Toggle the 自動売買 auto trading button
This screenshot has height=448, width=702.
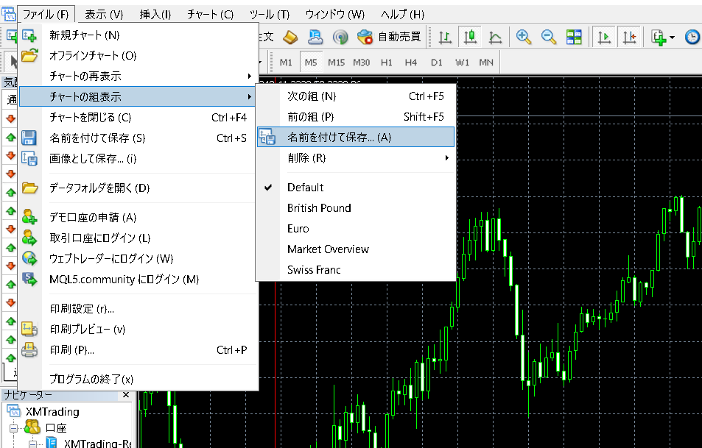(389, 37)
